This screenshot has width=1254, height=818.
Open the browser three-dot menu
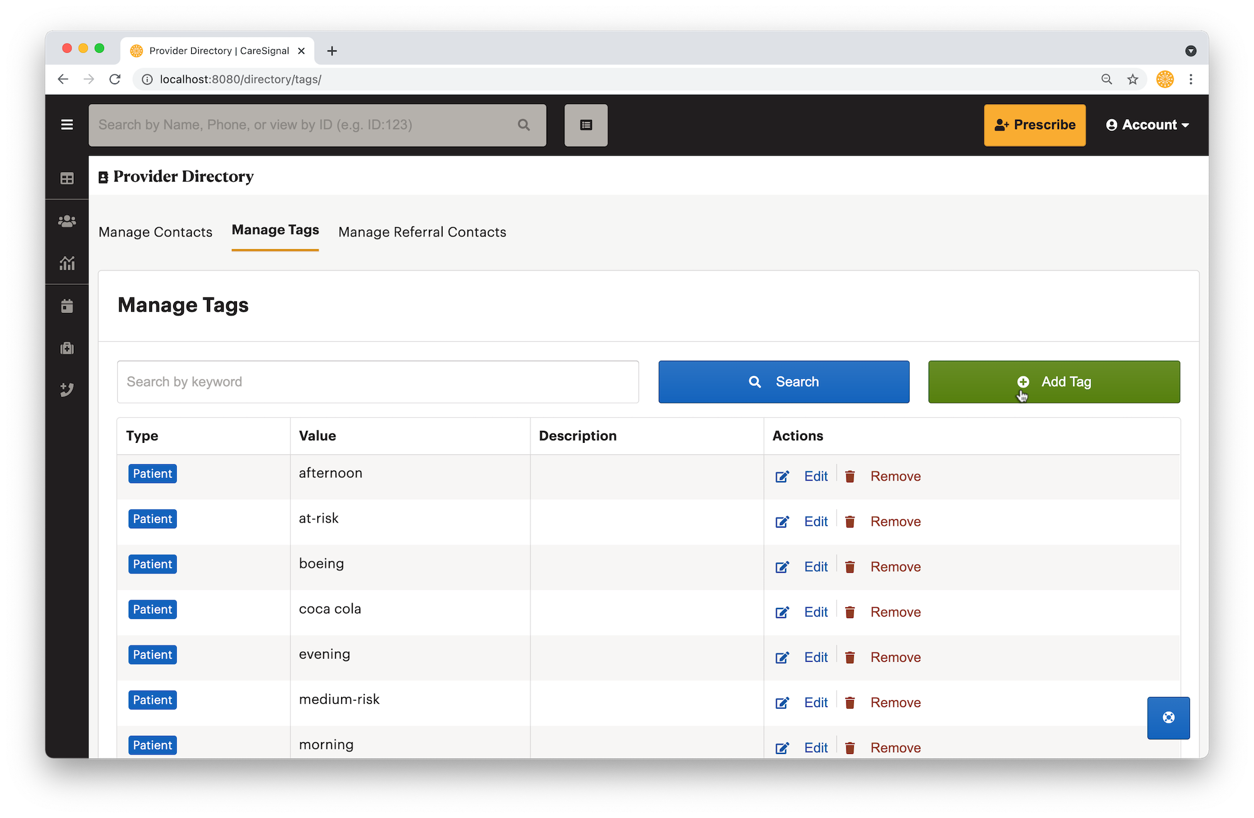(x=1191, y=79)
